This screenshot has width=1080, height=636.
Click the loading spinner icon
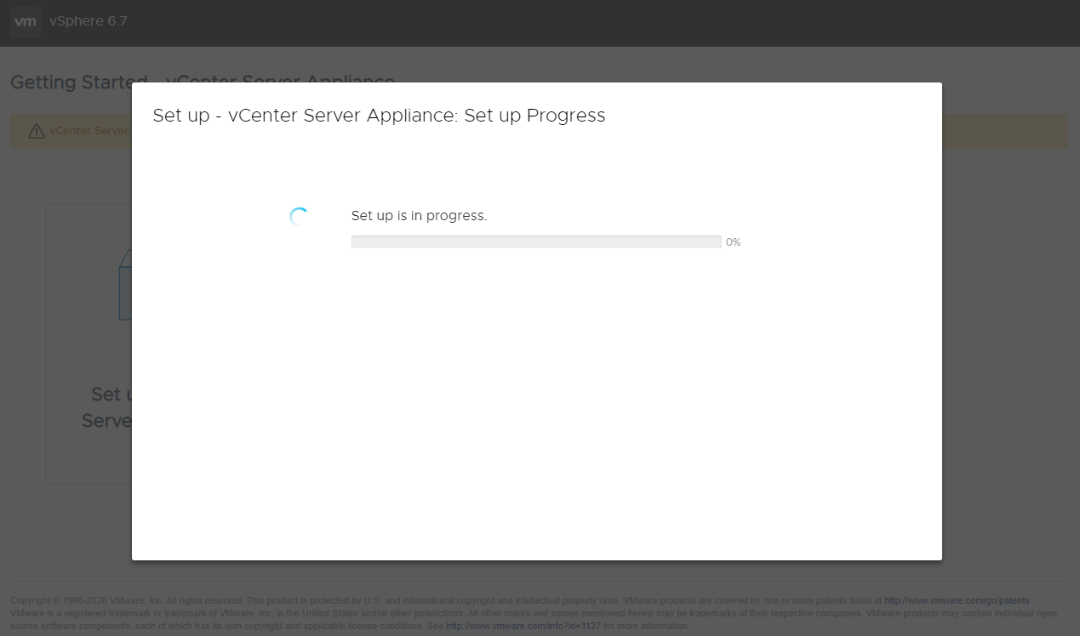(x=299, y=217)
